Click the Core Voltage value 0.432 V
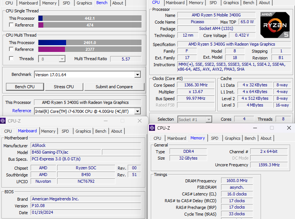295x219 pixels. coord(242,35)
